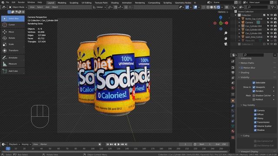Collapse the Ray Visibility subpanel
Viewport: 278px width, 156px height.
[x=249, y=105]
